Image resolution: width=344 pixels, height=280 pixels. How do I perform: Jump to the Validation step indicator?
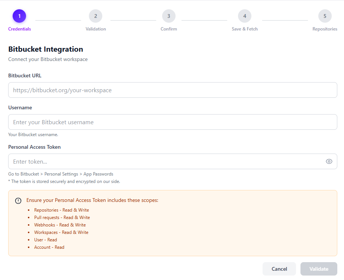tap(96, 16)
